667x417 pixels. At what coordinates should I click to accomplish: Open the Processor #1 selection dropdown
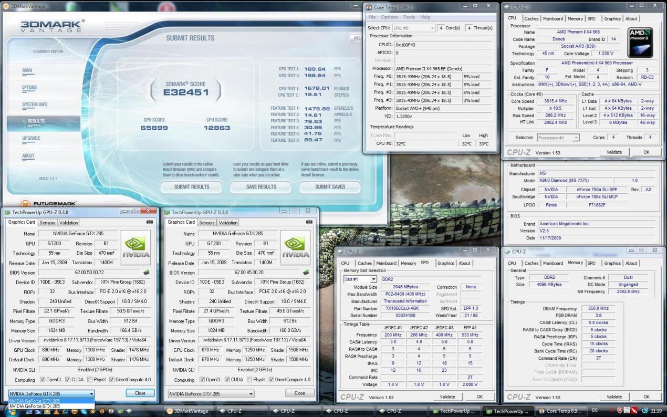(558, 138)
